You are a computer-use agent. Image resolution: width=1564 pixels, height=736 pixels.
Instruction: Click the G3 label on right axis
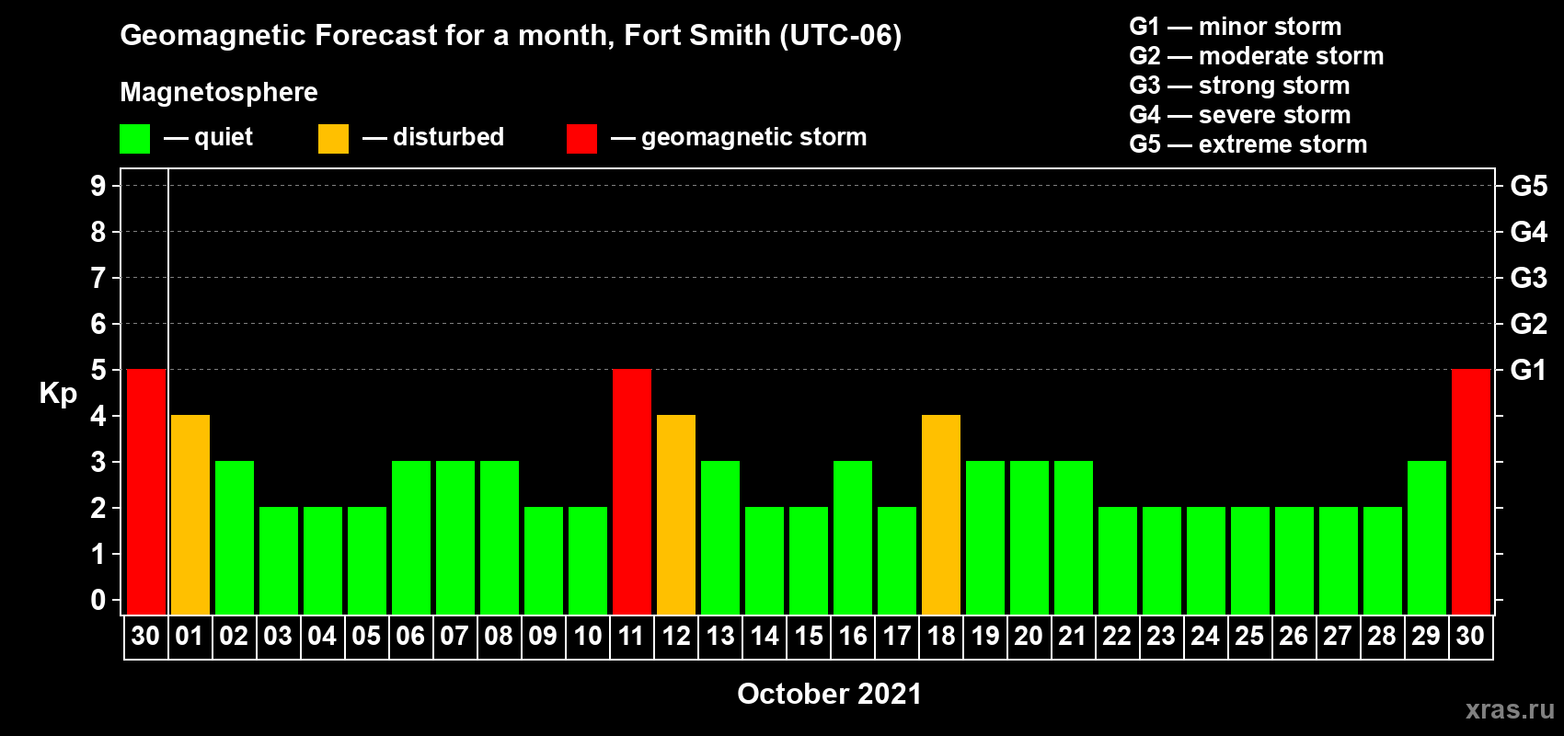(x=1529, y=278)
